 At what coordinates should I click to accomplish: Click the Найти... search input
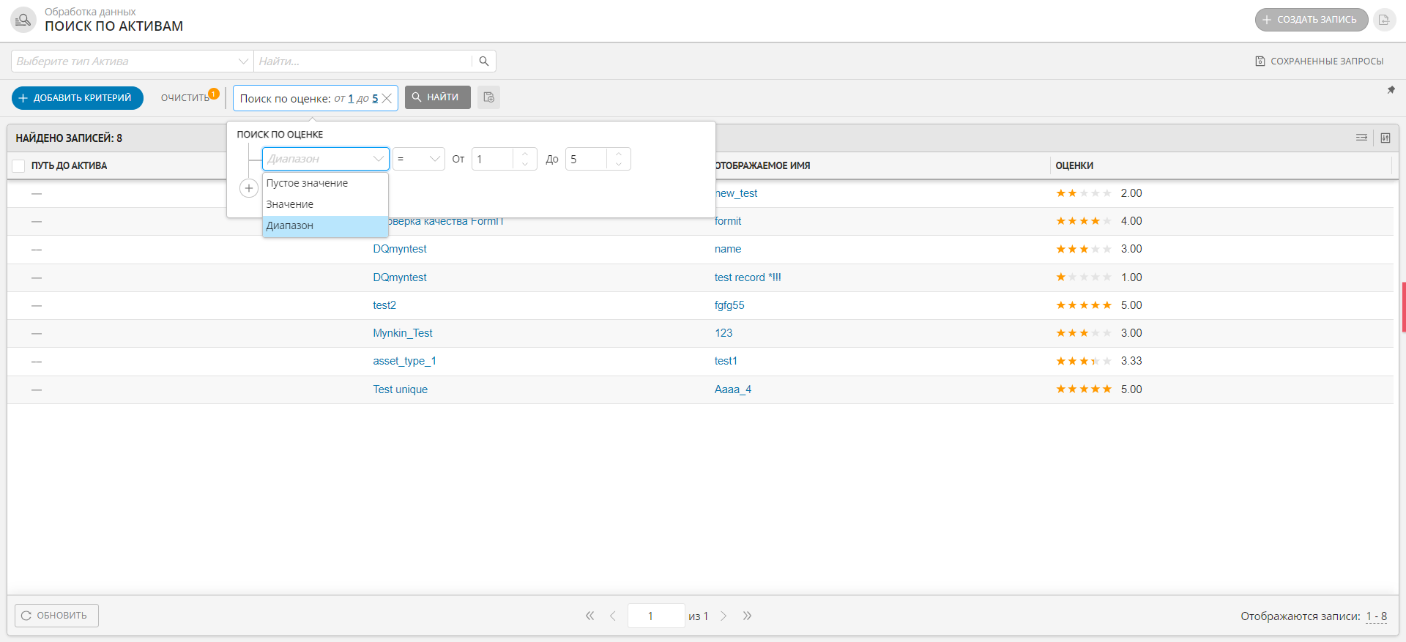(363, 61)
